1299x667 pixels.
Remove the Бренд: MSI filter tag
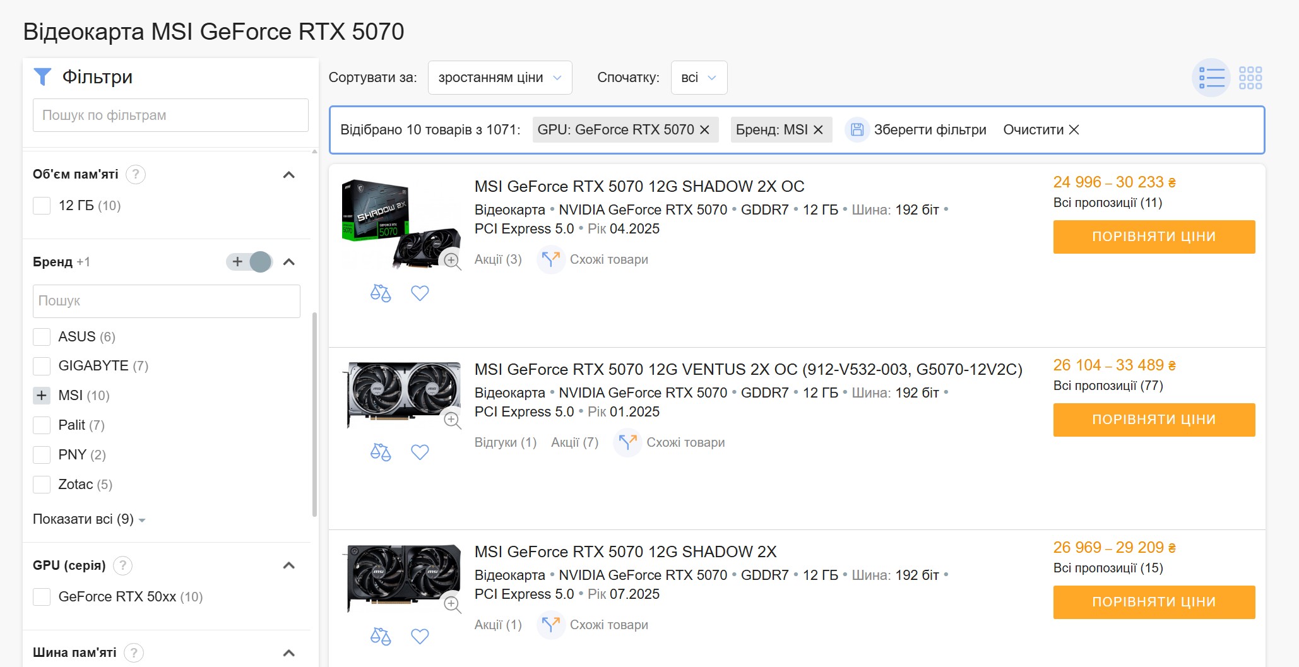pyautogui.click(x=818, y=130)
